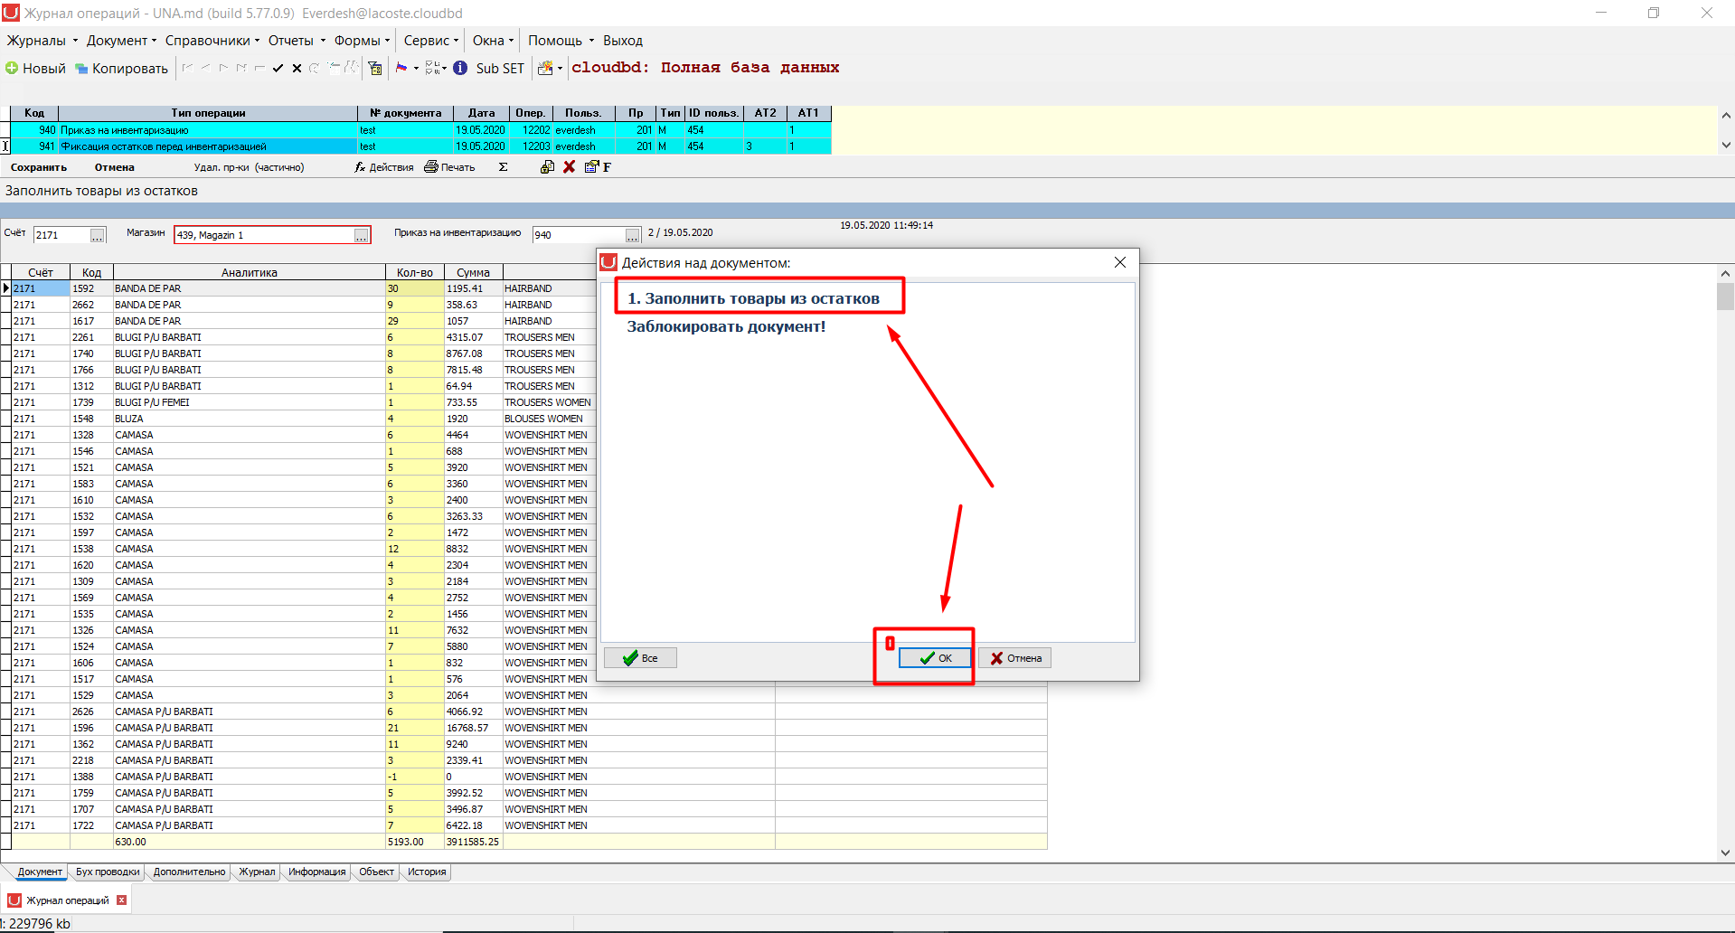Click the Отмена button in document bar
Viewport: 1735px width, 933px height.
pos(115,167)
